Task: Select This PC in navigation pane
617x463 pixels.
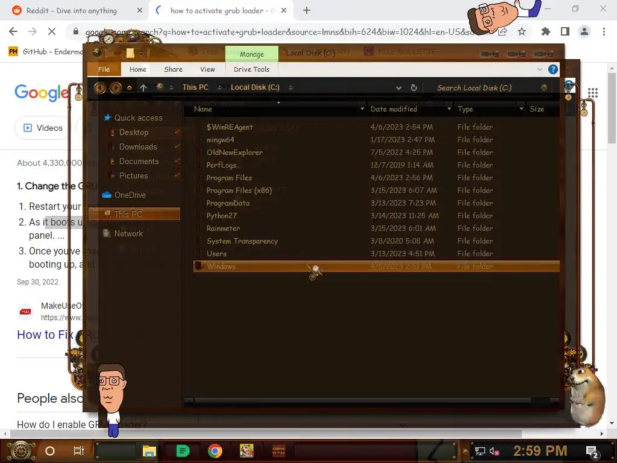Action: 134,214
